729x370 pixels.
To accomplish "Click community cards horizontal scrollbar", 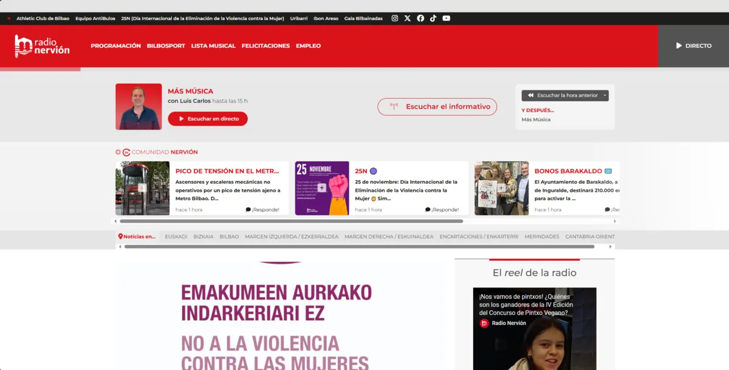I will (x=292, y=221).
